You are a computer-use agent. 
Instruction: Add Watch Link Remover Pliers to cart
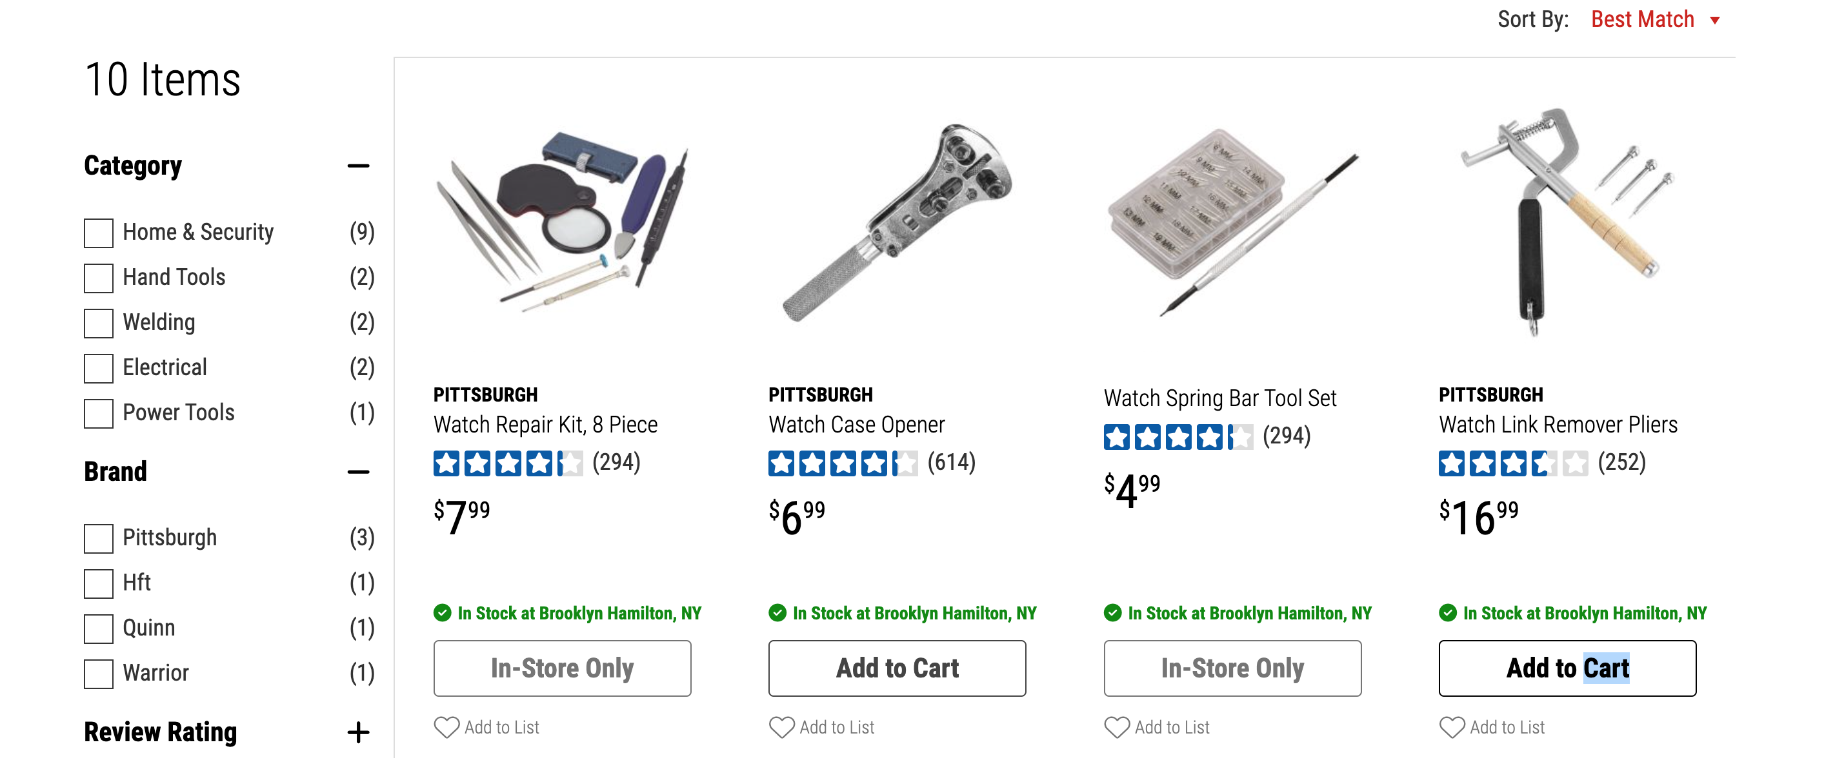1567,668
